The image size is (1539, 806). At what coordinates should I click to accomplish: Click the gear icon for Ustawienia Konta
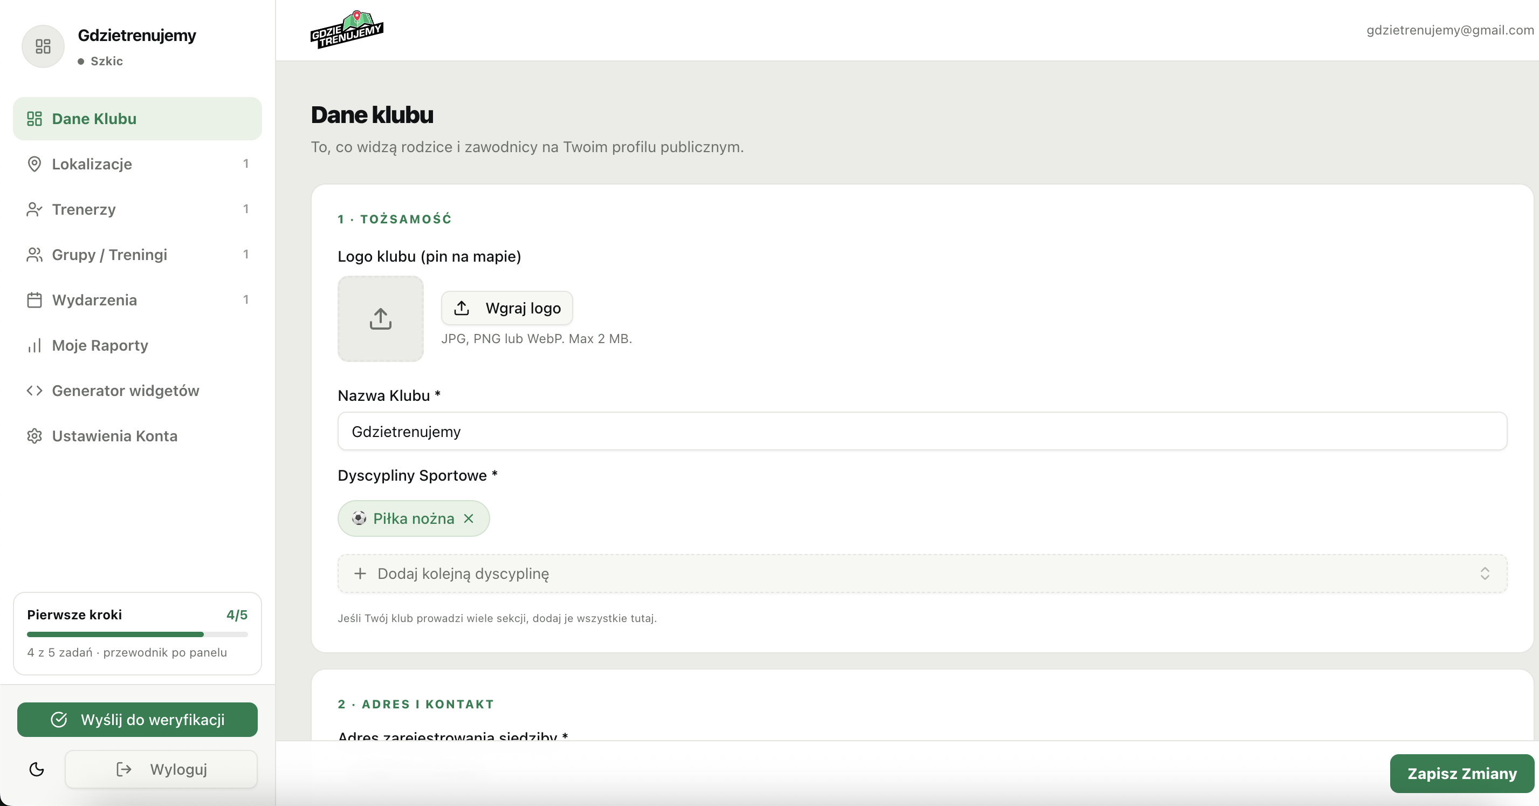tap(35, 436)
